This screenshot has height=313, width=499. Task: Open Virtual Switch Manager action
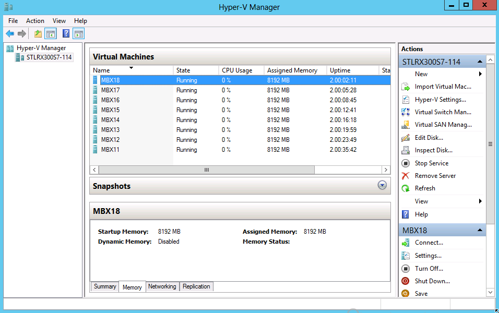pos(443,112)
